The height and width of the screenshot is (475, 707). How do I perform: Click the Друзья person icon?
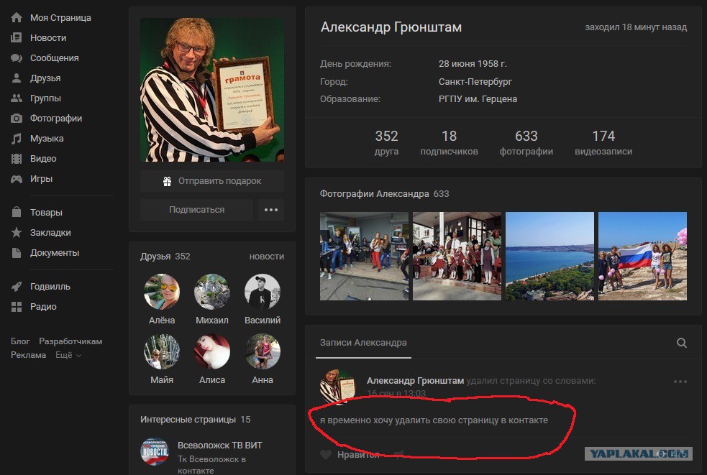pyautogui.click(x=17, y=78)
